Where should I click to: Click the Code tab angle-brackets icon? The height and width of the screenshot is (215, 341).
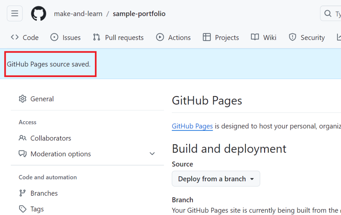[x=15, y=37]
